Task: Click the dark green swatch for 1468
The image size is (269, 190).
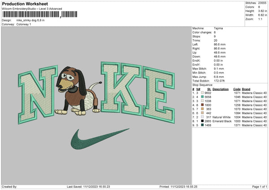Action: point(202,125)
